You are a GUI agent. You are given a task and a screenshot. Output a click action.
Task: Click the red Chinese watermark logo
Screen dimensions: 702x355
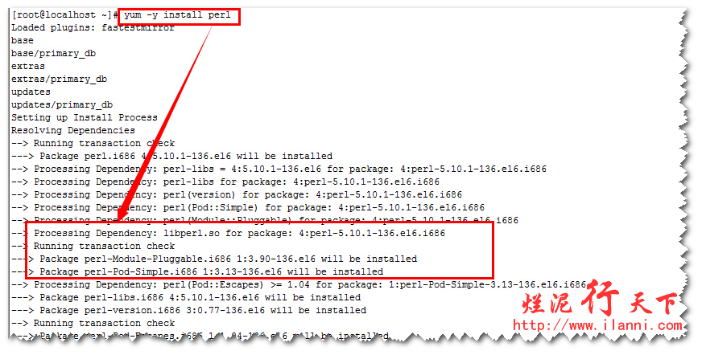[600, 298]
